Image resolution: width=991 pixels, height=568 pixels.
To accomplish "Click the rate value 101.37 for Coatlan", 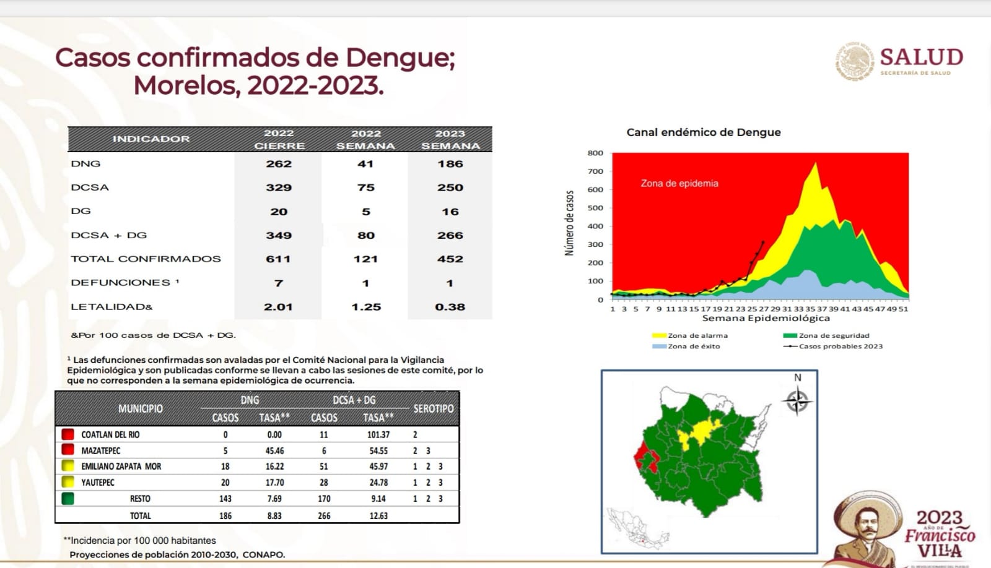I will (378, 434).
